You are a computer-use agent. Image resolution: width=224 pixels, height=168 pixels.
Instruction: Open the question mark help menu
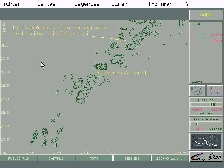[187, 4]
